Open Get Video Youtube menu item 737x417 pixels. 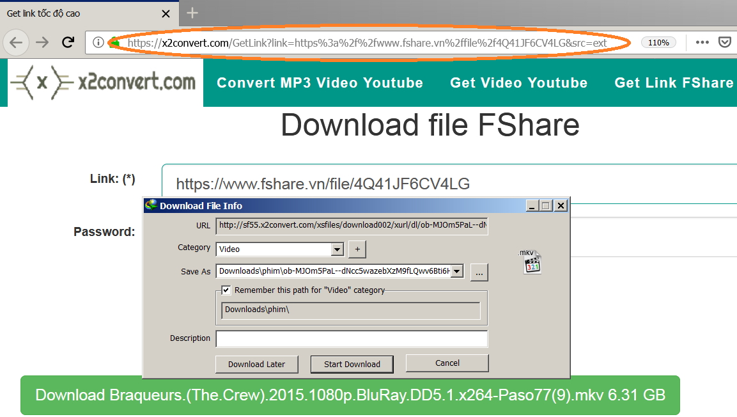click(519, 83)
